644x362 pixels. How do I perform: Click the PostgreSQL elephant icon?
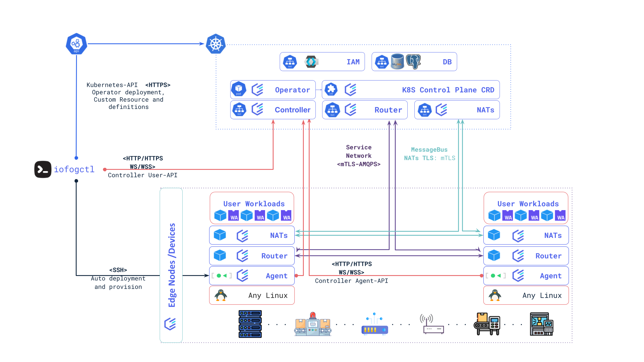(413, 61)
